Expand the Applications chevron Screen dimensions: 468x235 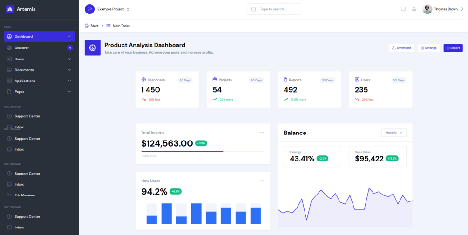pos(69,81)
